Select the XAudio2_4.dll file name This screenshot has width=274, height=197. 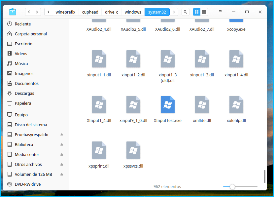pos(99,29)
